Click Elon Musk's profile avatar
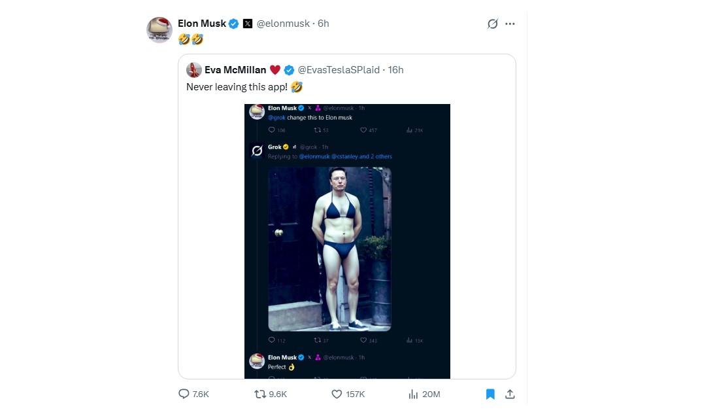Image resolution: width=715 pixels, height=420 pixels. [159, 30]
